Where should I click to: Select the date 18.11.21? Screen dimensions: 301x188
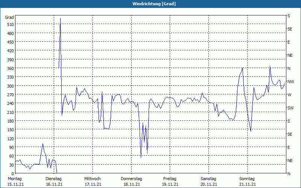(132, 185)
